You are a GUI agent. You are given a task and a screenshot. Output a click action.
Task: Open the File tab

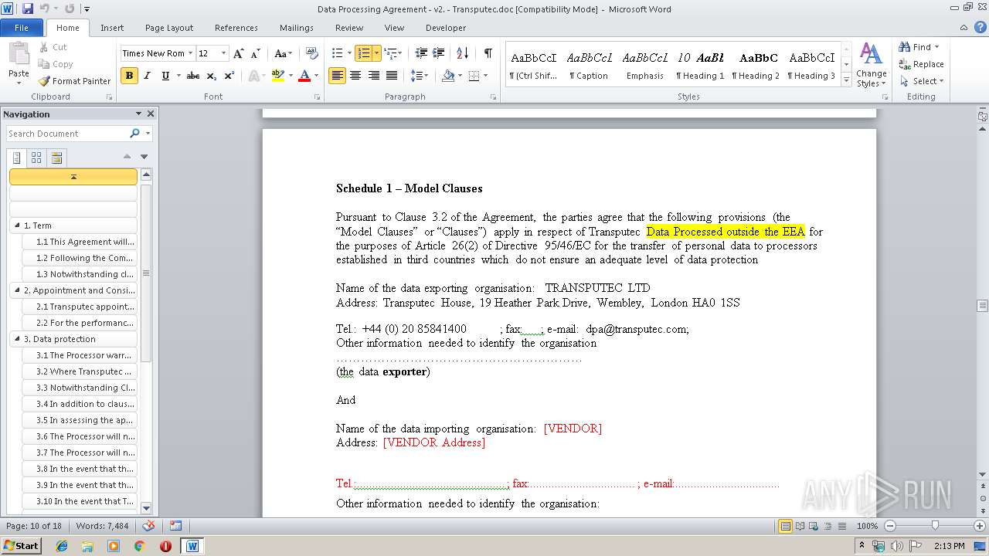point(22,28)
